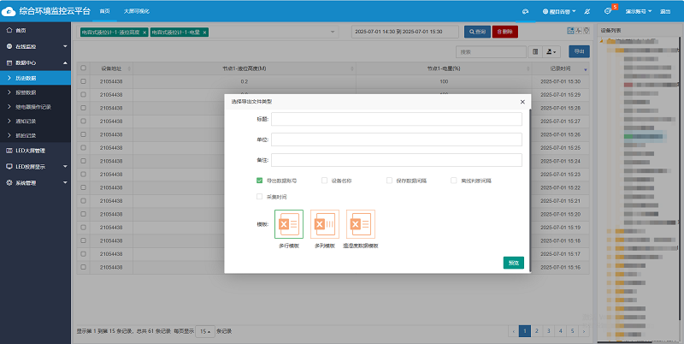Expand the 在线监控 sidebar menu
The width and height of the screenshot is (684, 344).
click(x=35, y=45)
